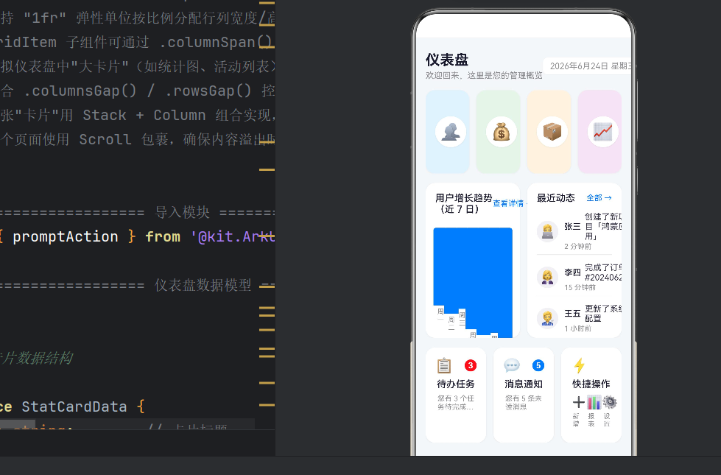Tap the trend chart stat card icon

tap(603, 132)
